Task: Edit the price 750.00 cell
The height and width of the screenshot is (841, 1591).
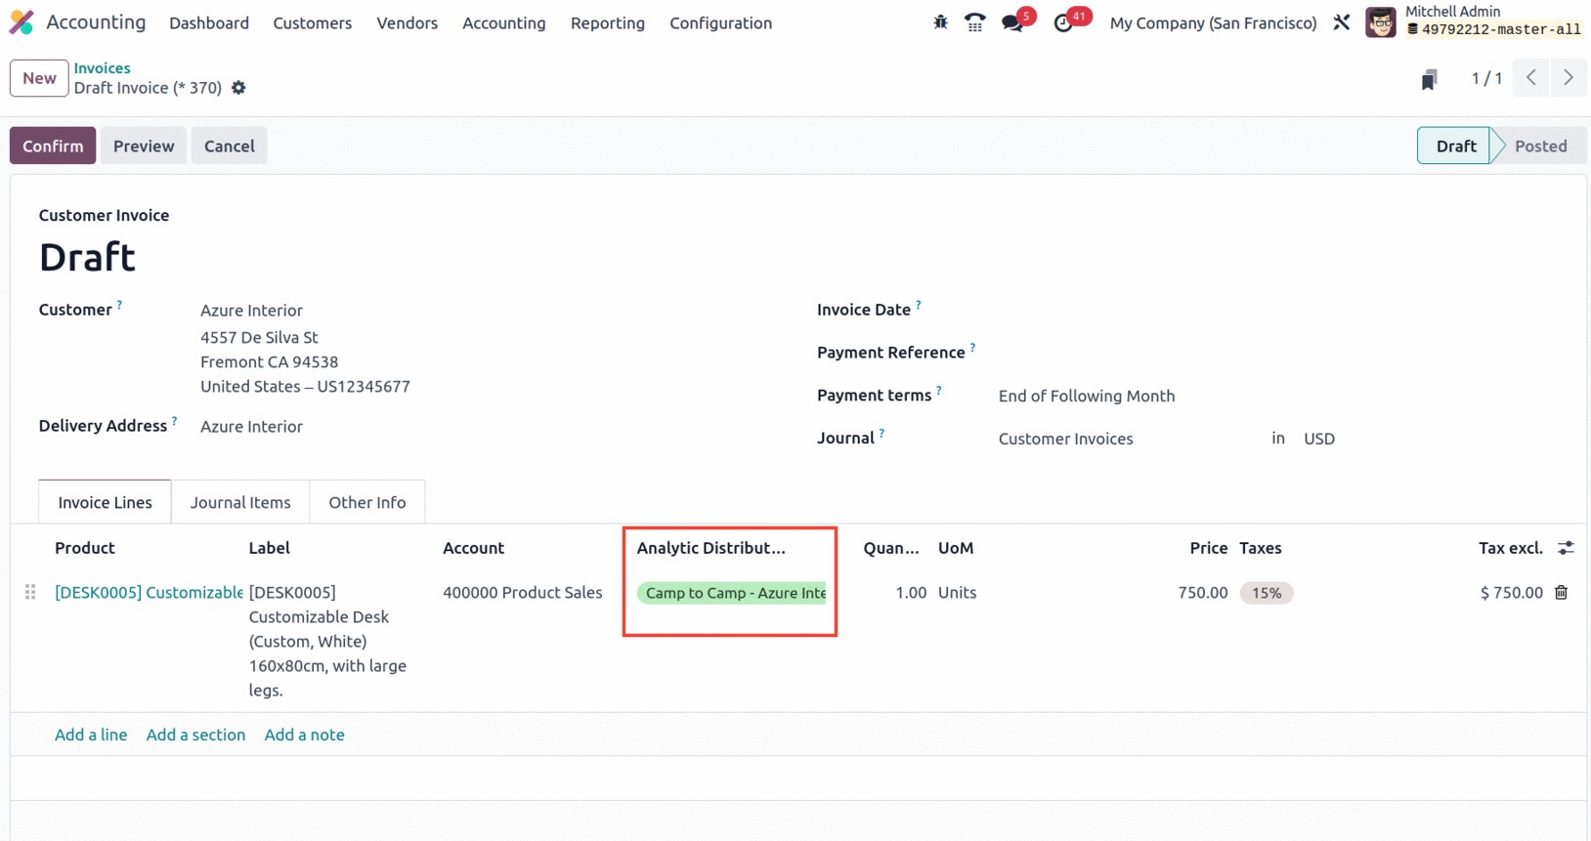Action: click(1203, 592)
